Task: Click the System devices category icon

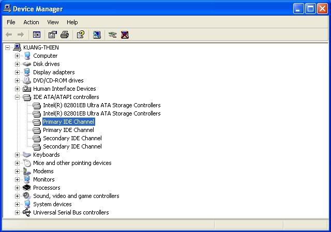Action: 27,204
